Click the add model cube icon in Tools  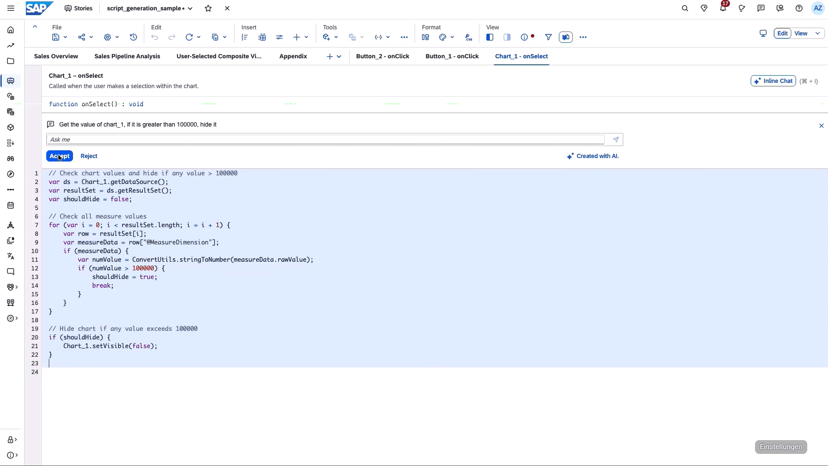[x=327, y=37]
